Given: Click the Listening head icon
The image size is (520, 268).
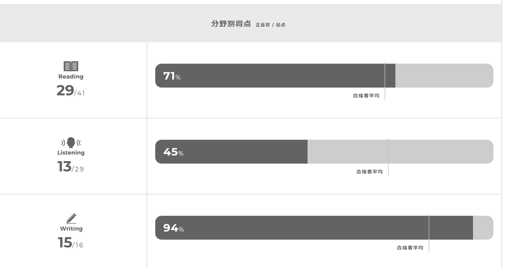Looking at the screenshot, I should (x=71, y=143).
